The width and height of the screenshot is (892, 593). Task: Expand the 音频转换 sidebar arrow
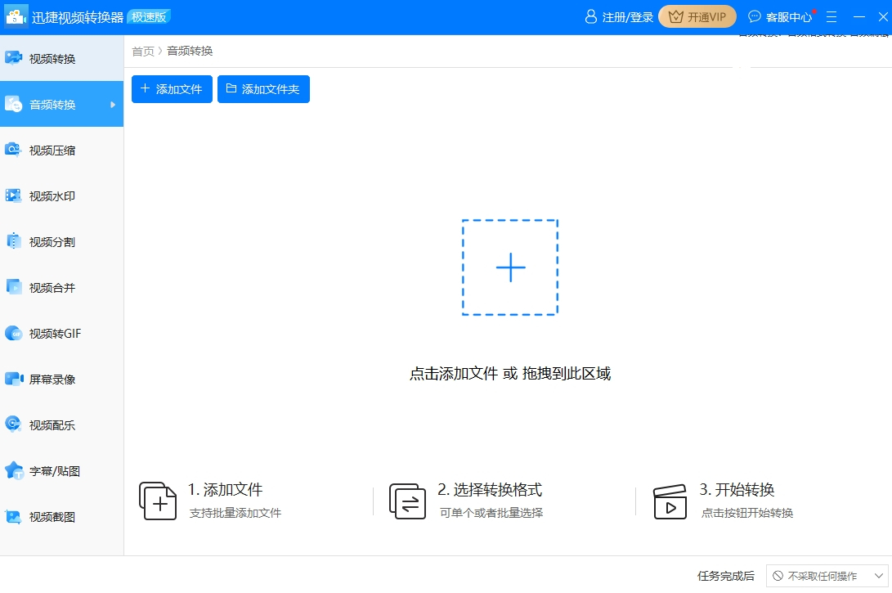tap(114, 104)
